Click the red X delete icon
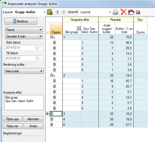 (x=124, y=12)
